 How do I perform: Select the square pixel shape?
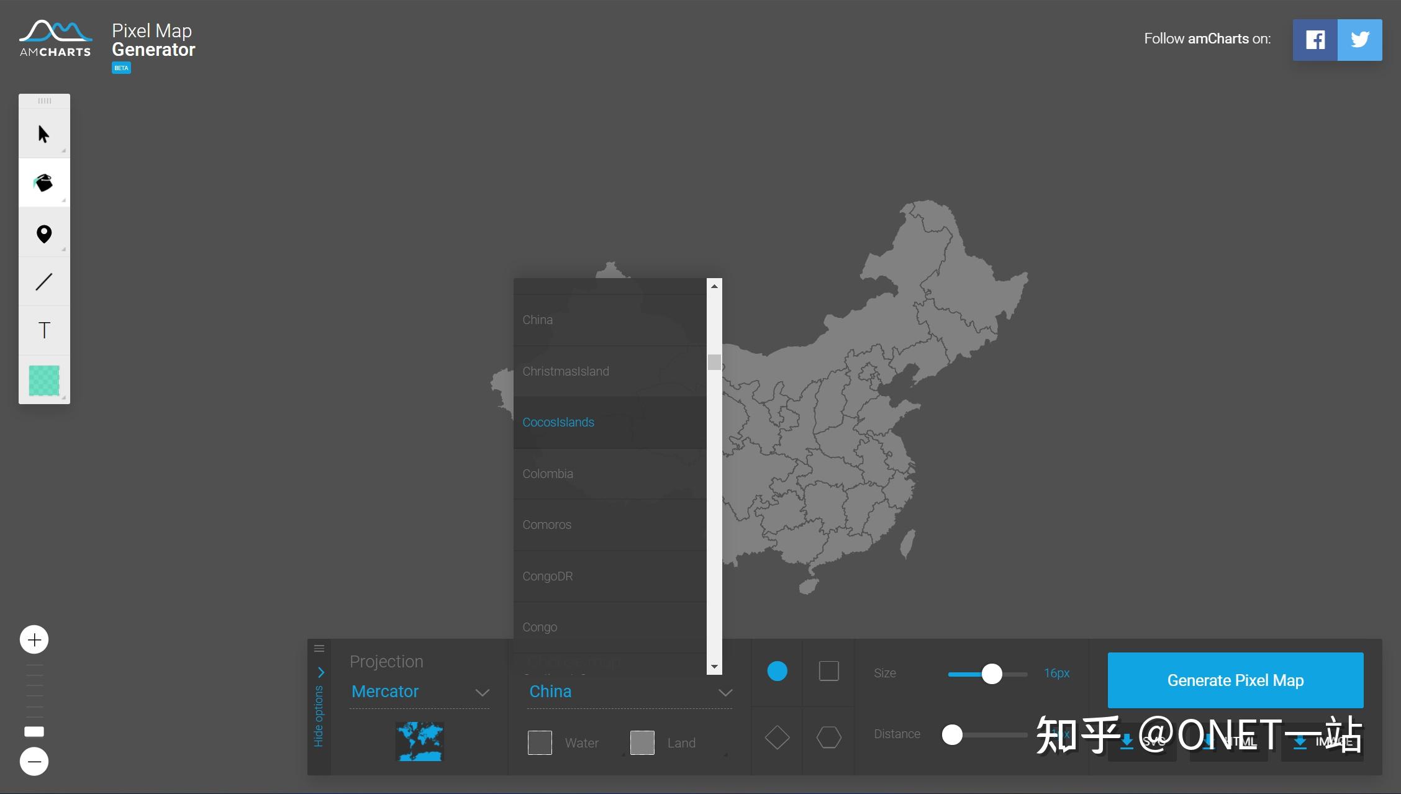pos(829,671)
